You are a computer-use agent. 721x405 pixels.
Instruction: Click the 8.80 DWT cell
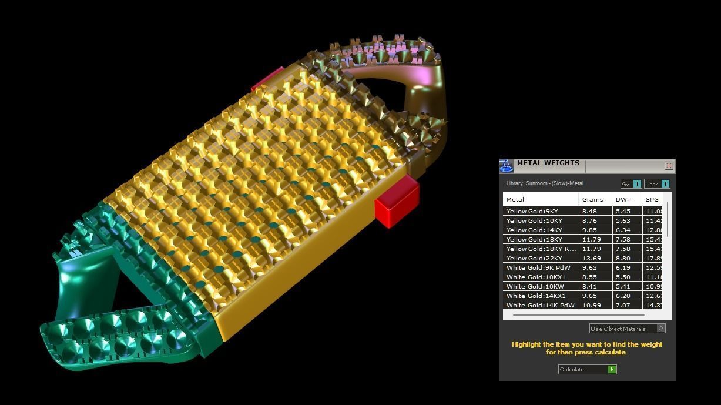627,258
